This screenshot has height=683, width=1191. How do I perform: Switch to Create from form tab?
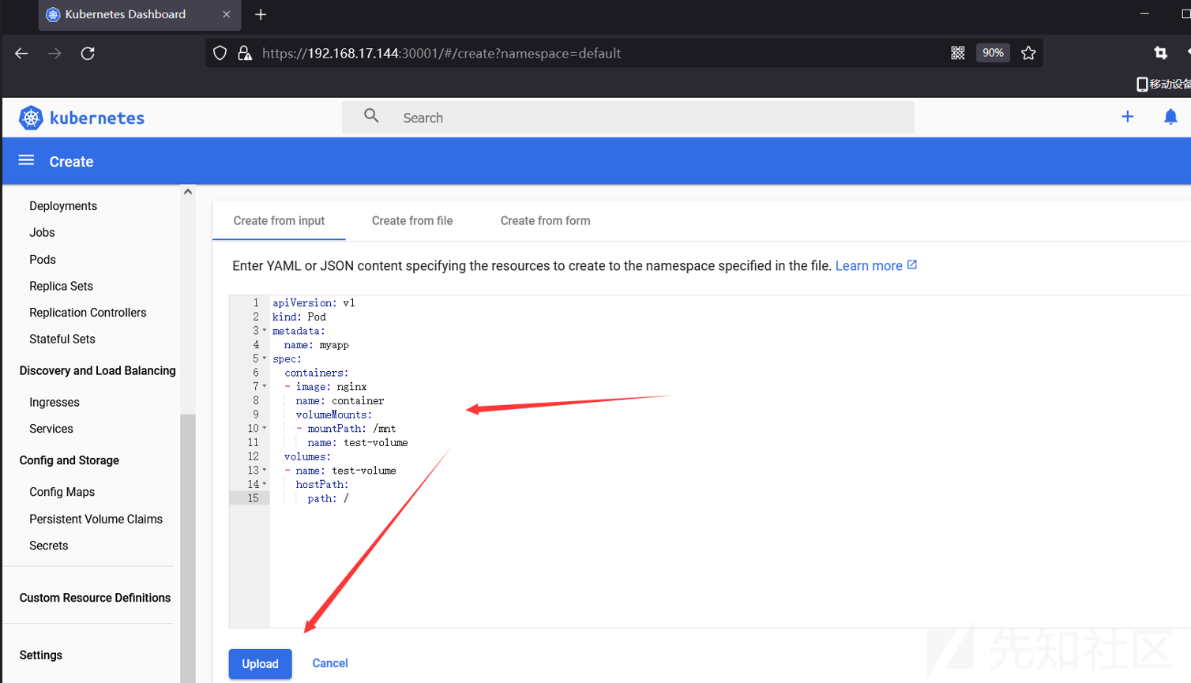click(x=545, y=221)
